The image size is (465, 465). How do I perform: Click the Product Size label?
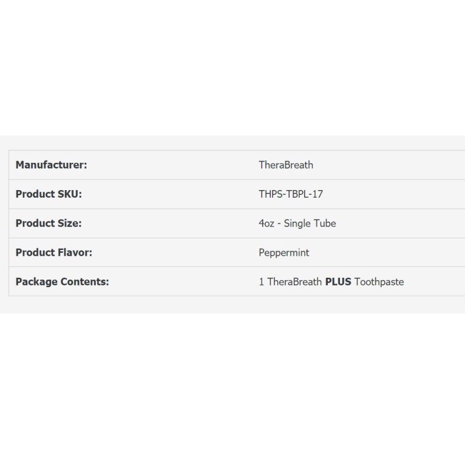tap(48, 223)
